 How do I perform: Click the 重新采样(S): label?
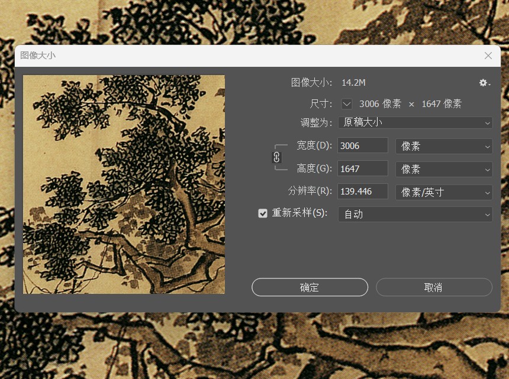pyautogui.click(x=299, y=213)
